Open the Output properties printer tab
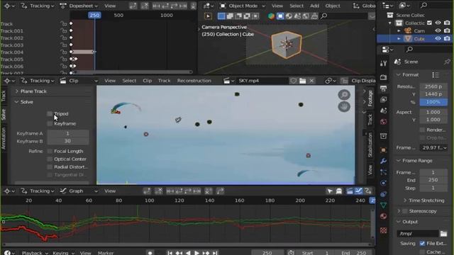This screenshot has width=454, height=255. tap(383, 89)
